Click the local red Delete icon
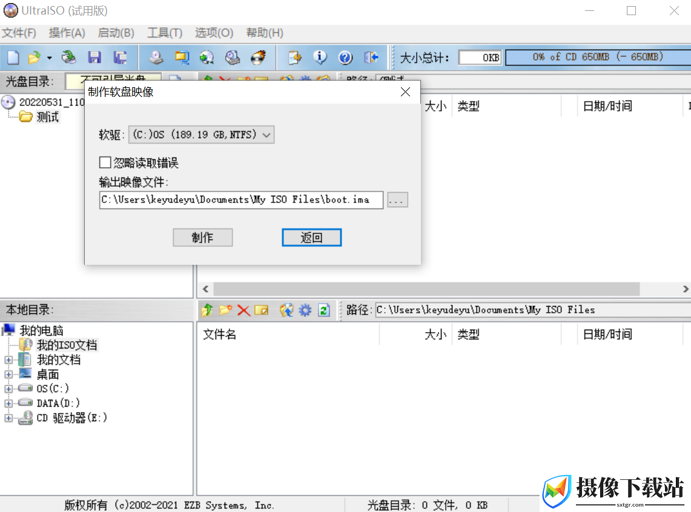Image resolution: width=691 pixels, height=512 pixels. pyautogui.click(x=243, y=310)
